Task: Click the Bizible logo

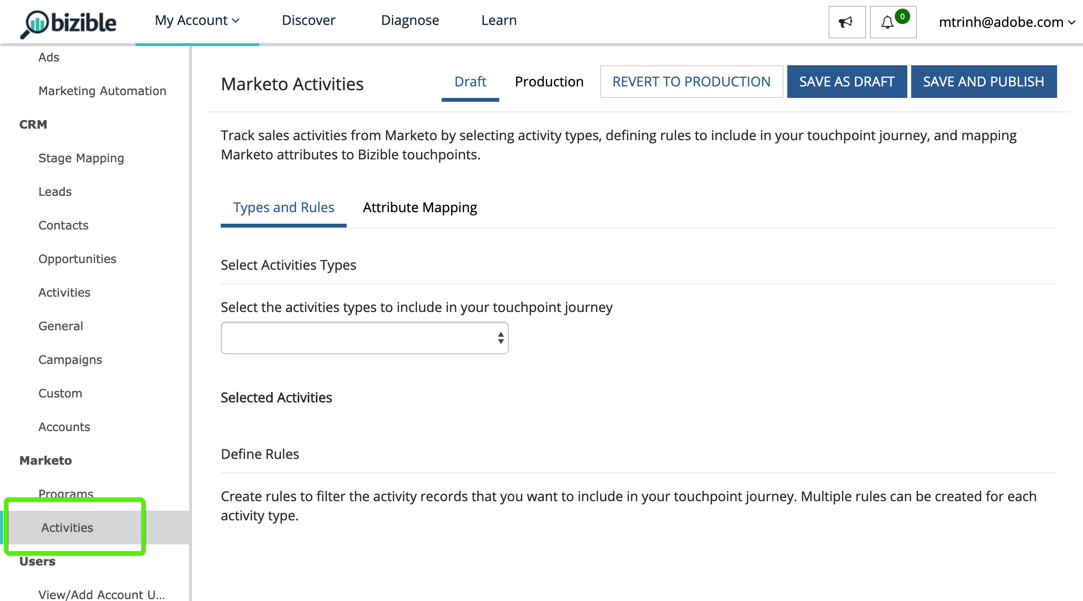Action: point(69,23)
